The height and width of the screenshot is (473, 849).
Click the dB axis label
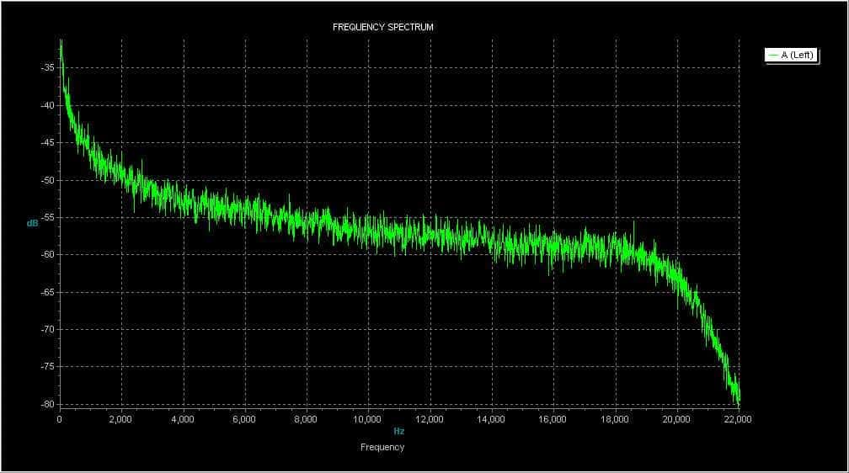pos(33,223)
